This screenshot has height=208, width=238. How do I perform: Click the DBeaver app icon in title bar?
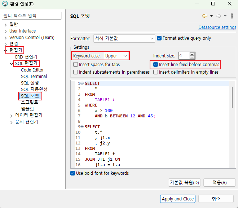click(x=5, y=4)
